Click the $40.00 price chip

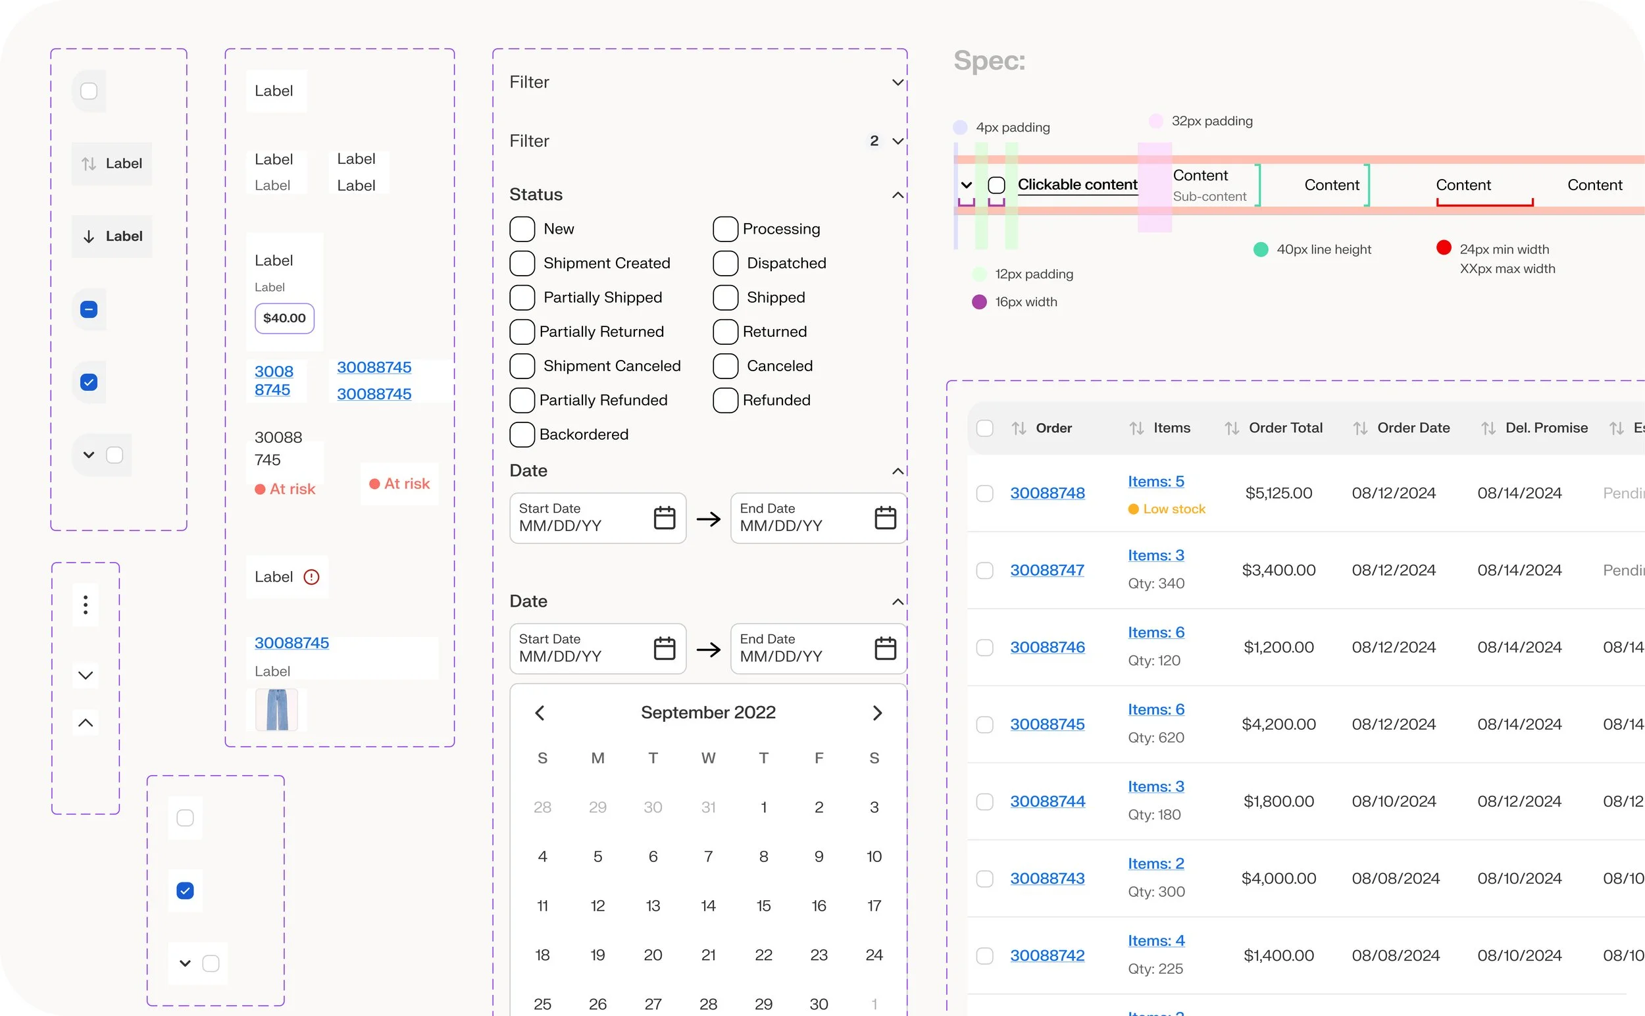(284, 318)
